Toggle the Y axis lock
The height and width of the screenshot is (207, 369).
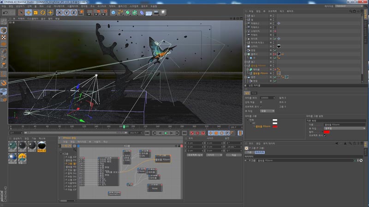(x=66, y=12)
